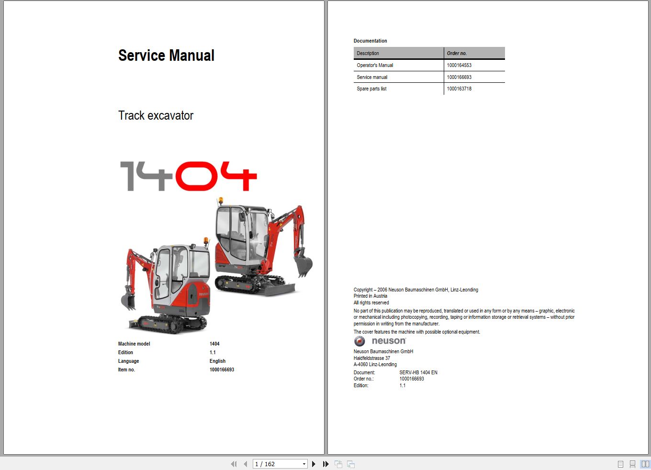Jump to the first page
This screenshot has width=651, height=470.
[x=234, y=464]
